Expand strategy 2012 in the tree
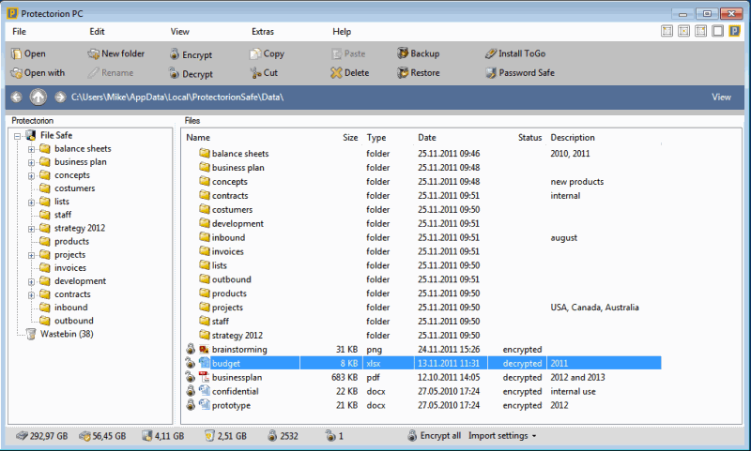The image size is (751, 451). pos(31,229)
